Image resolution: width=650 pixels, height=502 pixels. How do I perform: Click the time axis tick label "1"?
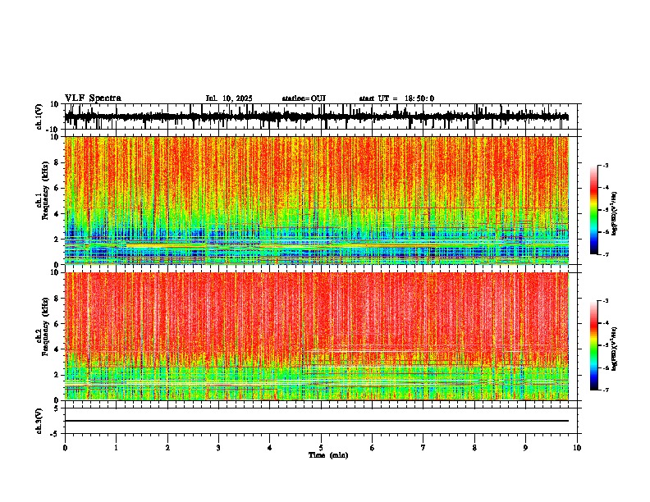coord(116,448)
